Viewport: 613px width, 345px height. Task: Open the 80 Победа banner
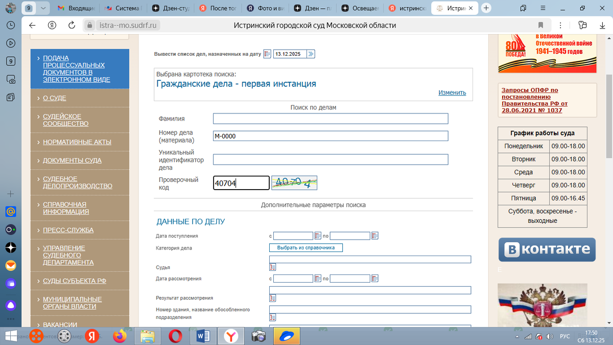click(x=547, y=54)
